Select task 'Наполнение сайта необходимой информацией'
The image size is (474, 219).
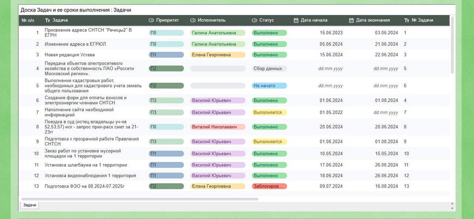(x=79, y=112)
